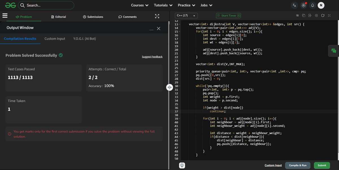
Task: Collapse code fold at line 39
Action: pos(180,118)
